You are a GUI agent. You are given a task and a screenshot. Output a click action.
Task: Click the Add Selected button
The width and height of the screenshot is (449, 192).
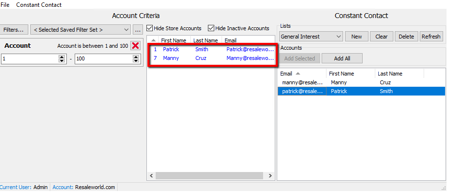click(x=300, y=58)
